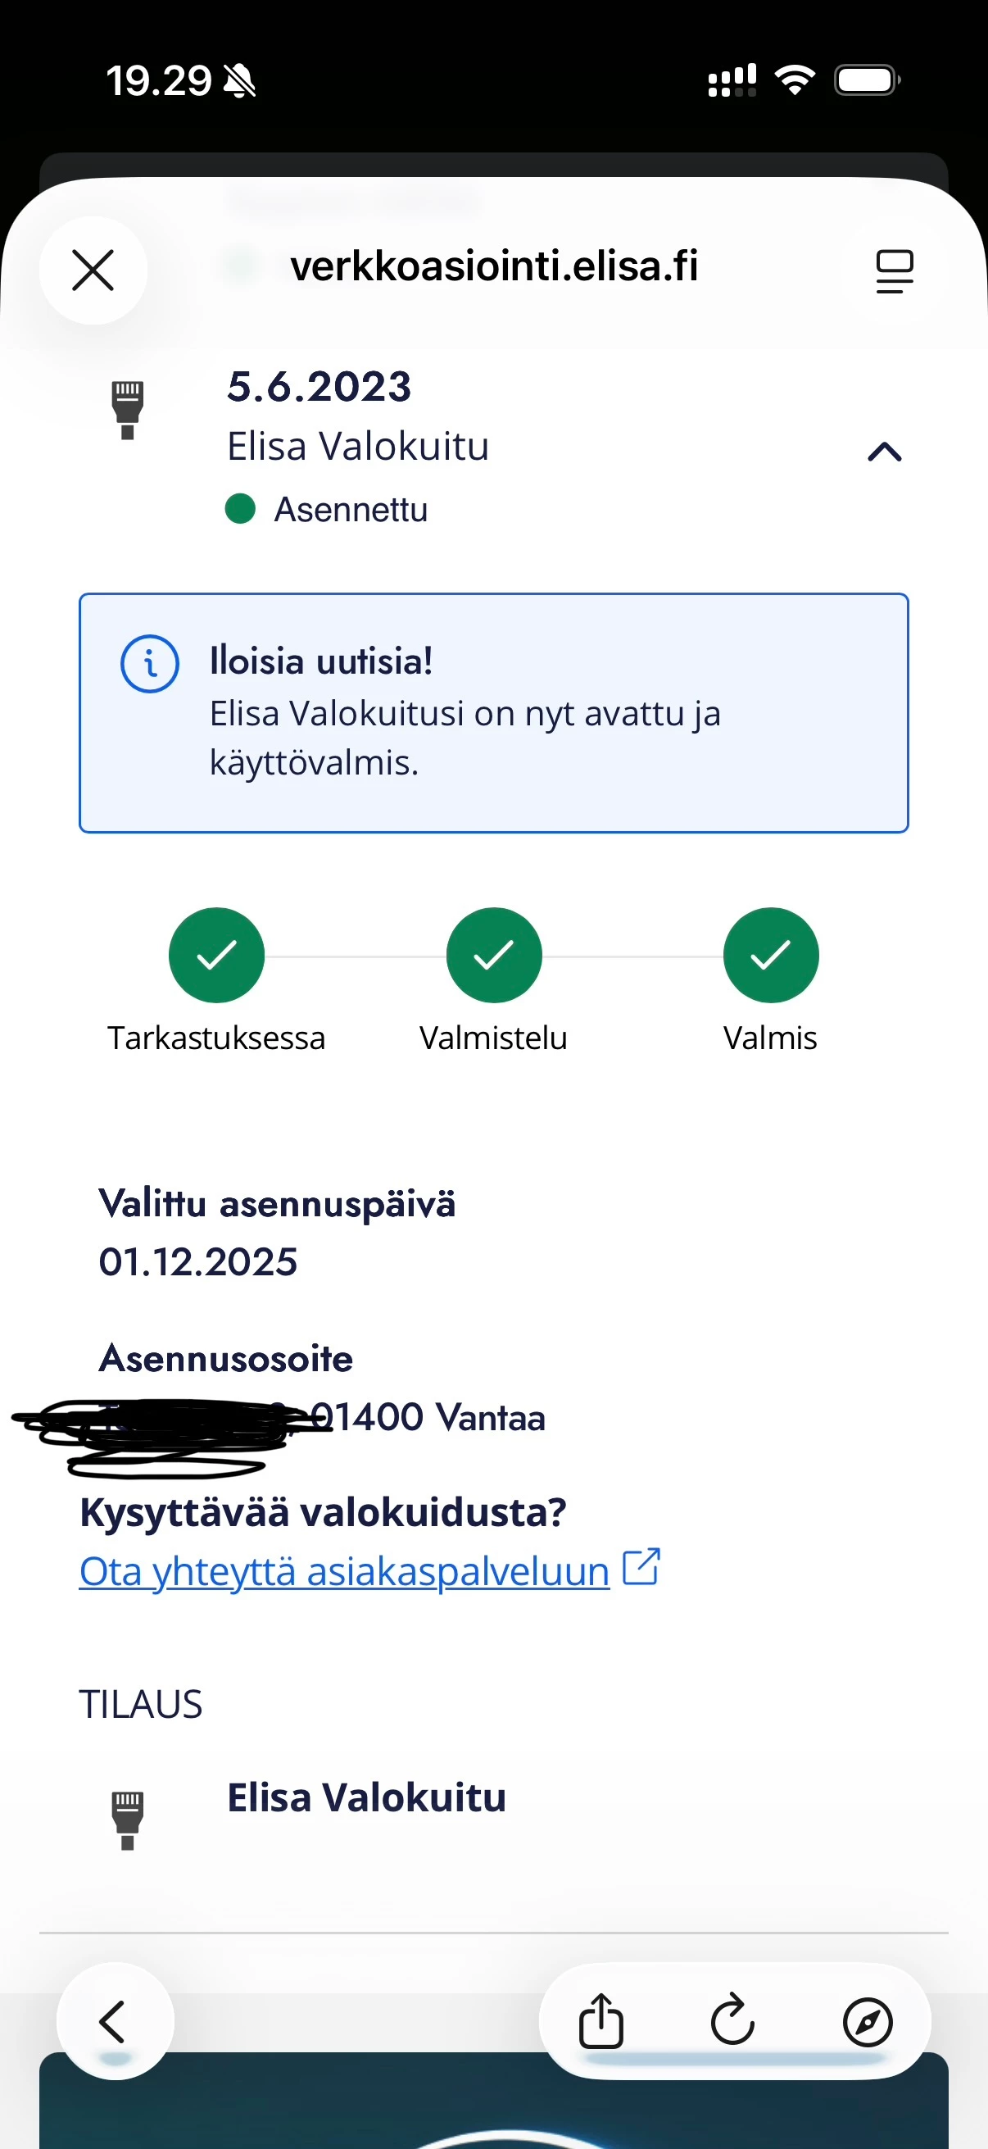The width and height of the screenshot is (988, 2149).
Task: Click the external link icon beside asiakaspalveluun
Action: [x=642, y=1567]
